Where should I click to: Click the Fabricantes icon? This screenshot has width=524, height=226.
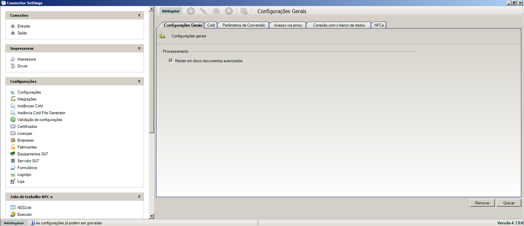click(13, 147)
